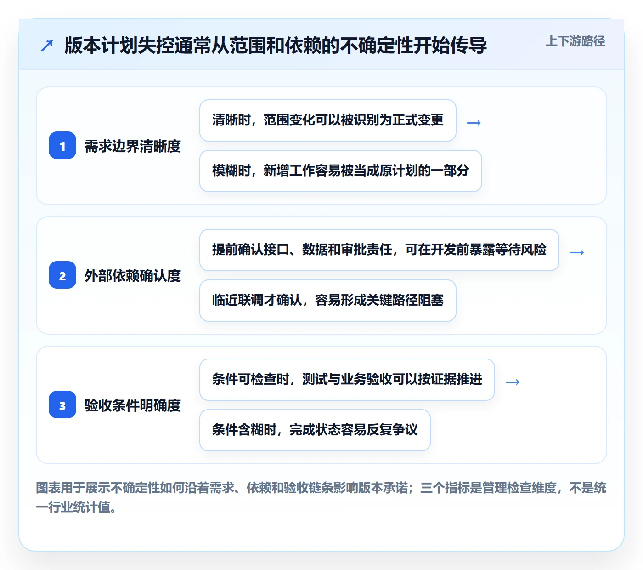Click the box 条件可检查时，测试与业务验收可以按证据推进
This screenshot has height=570, width=643.
coord(347,380)
